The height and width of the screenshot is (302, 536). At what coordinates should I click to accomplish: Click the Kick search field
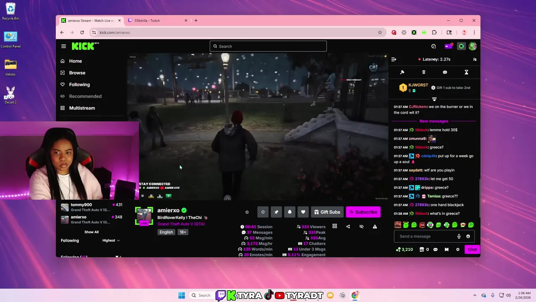point(268,46)
